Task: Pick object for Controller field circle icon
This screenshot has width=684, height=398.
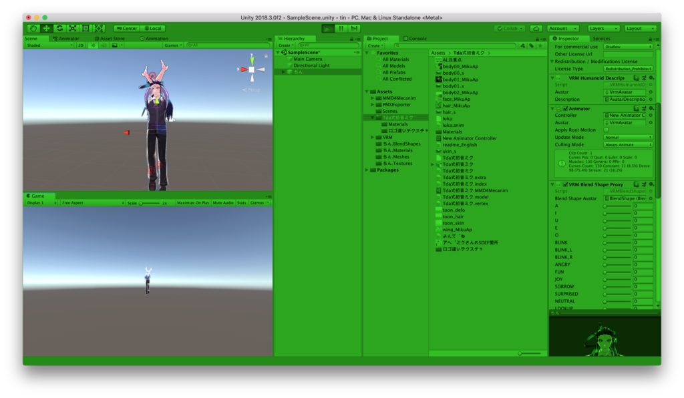Action: point(651,116)
